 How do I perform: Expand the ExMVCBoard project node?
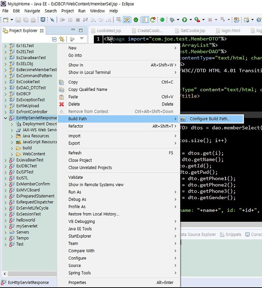coord(5,190)
